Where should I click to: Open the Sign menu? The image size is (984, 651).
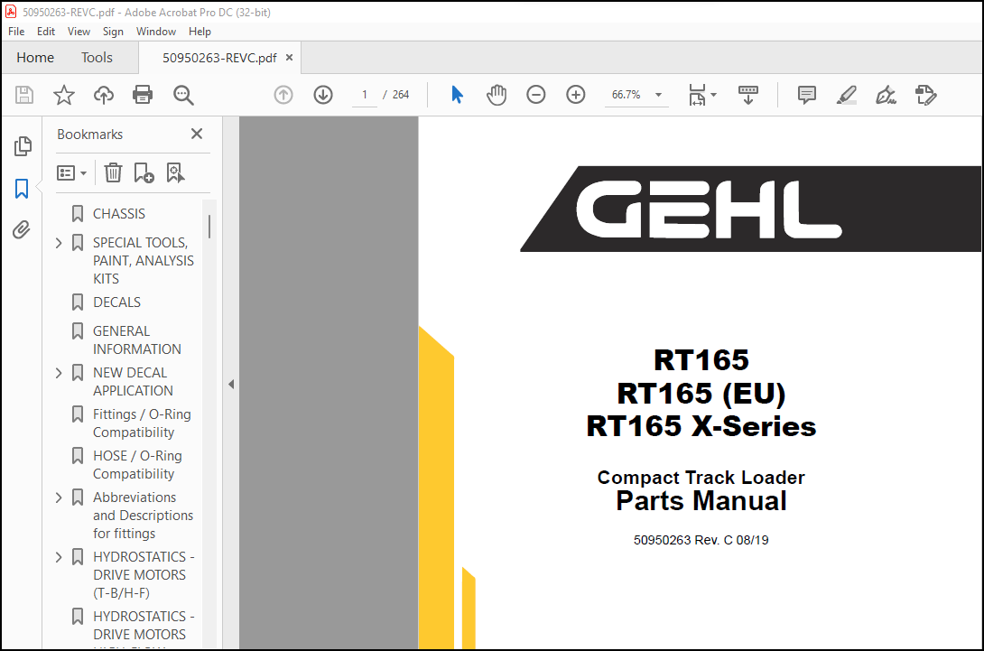(x=113, y=32)
